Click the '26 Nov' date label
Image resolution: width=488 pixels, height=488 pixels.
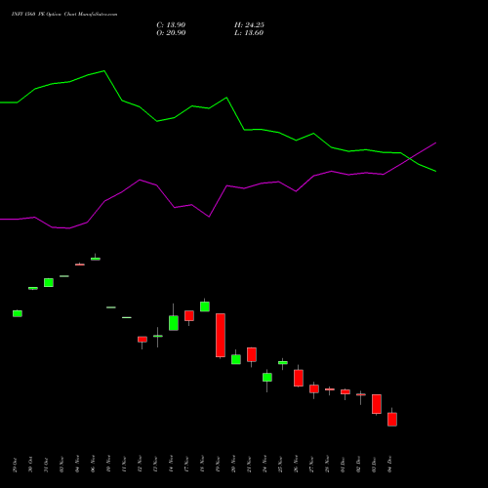click(x=296, y=465)
